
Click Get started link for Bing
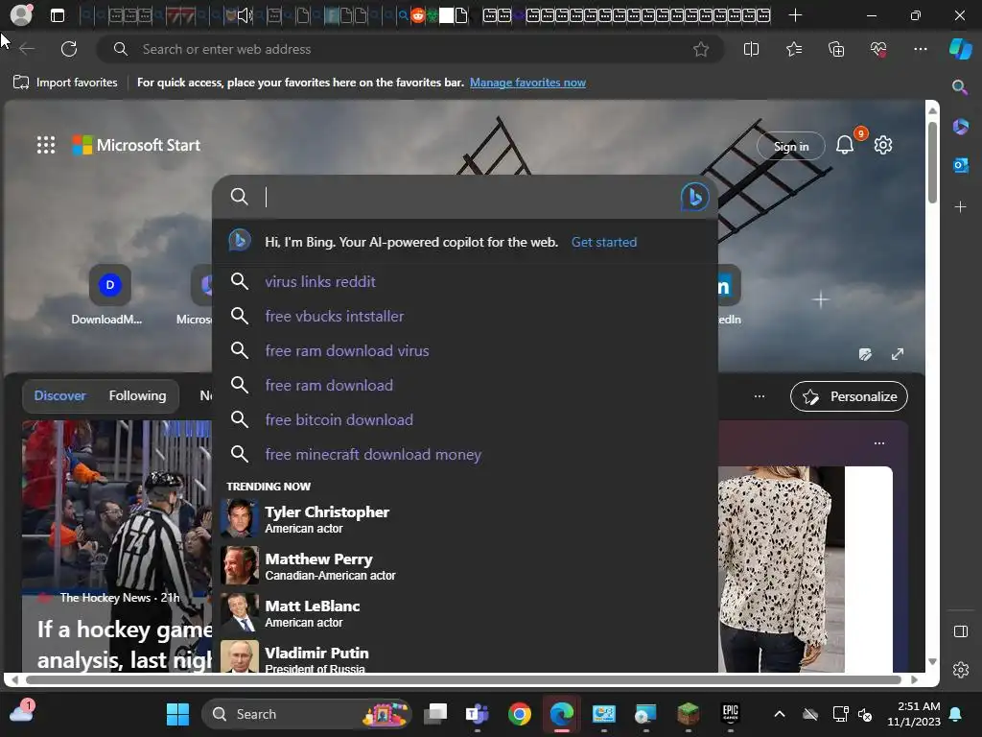[604, 242]
